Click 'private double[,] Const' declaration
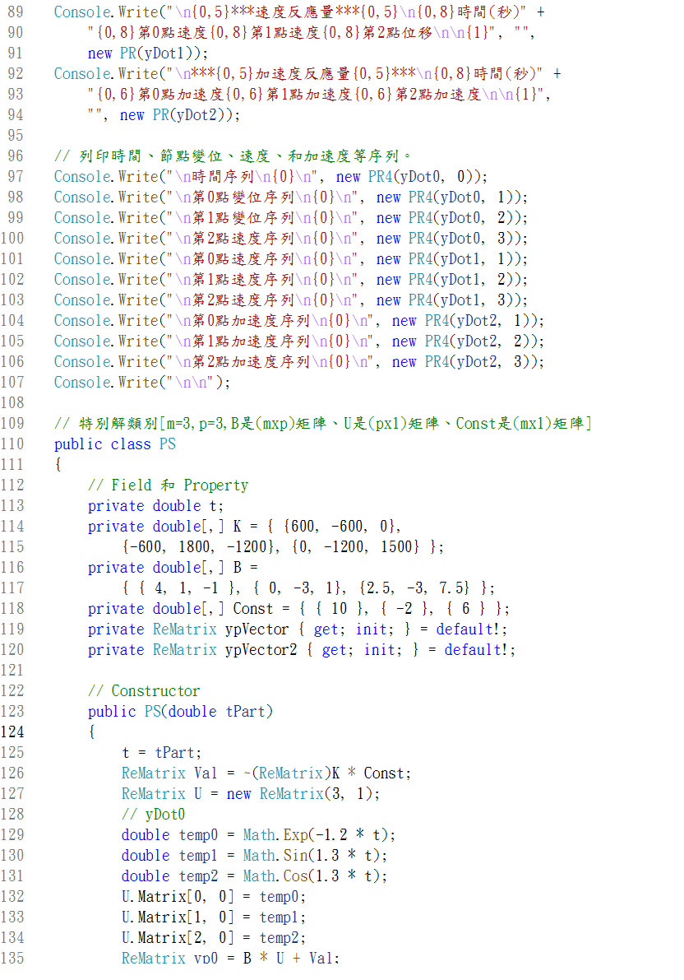Image resolution: width=684 pixels, height=980 pixels. pyautogui.click(x=298, y=609)
